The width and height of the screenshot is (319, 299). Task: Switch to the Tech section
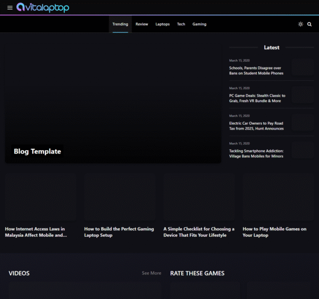(181, 24)
